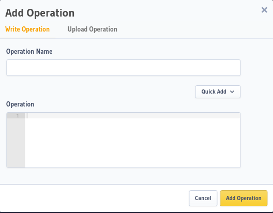Focus the Operation Name input field
The image size is (273, 213).
point(124,68)
